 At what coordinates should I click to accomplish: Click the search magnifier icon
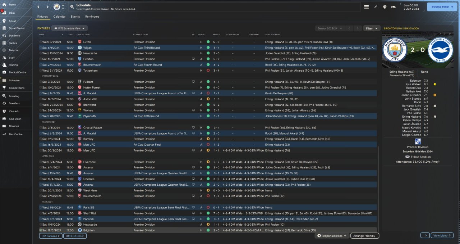click(72, 7)
